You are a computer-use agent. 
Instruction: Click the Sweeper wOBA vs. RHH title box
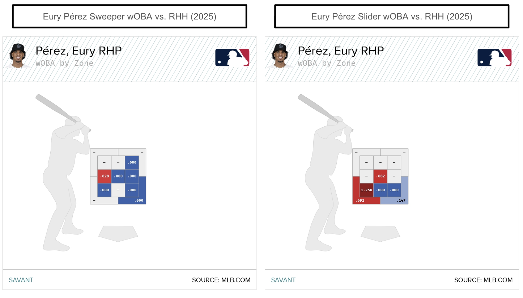(x=129, y=17)
